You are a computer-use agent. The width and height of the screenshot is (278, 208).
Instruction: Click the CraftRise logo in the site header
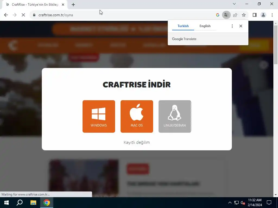coord(13,45)
